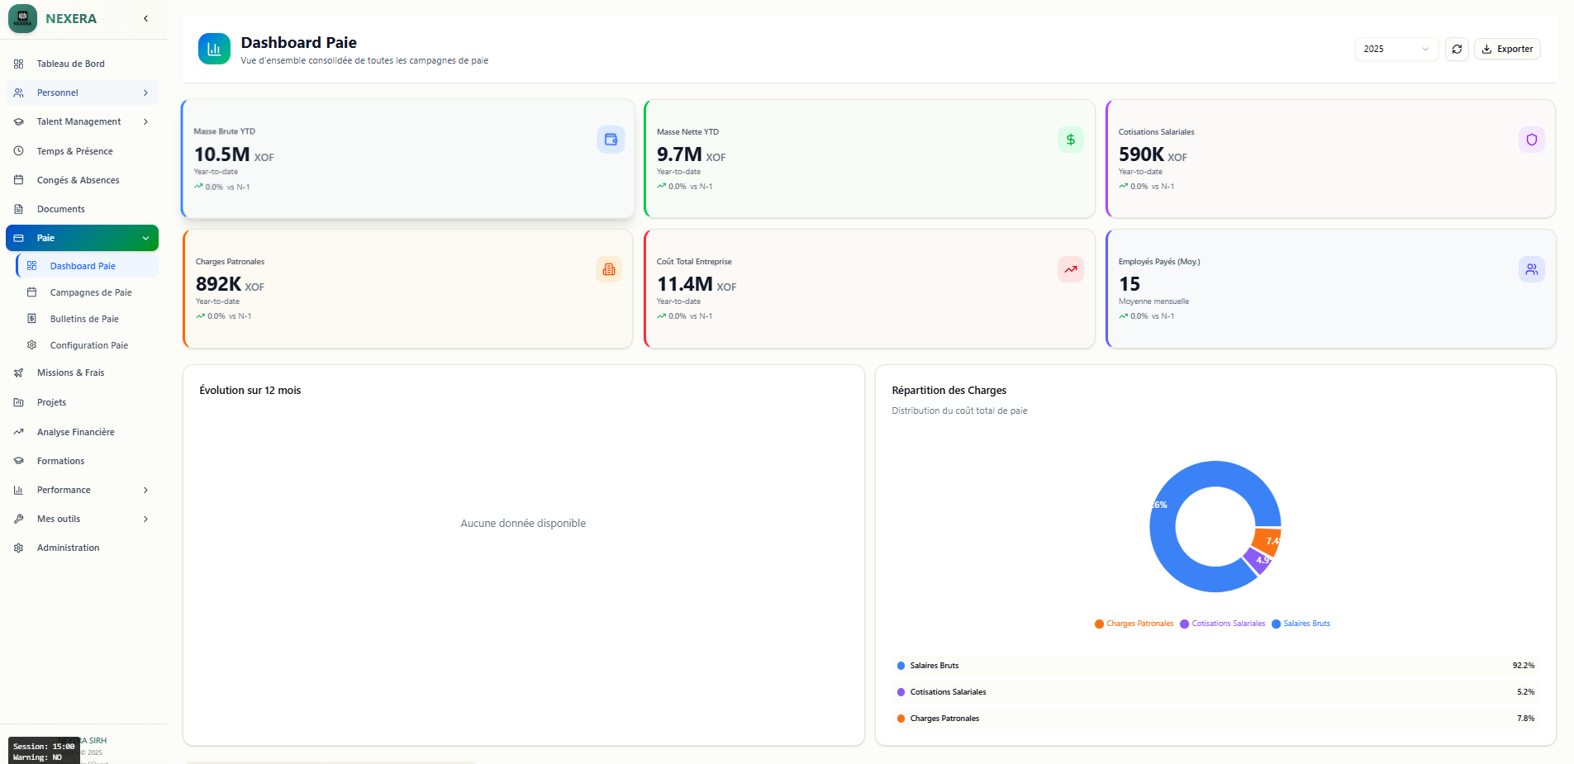Toggle Cotisations Salariales series in chart legend

(x=1222, y=624)
